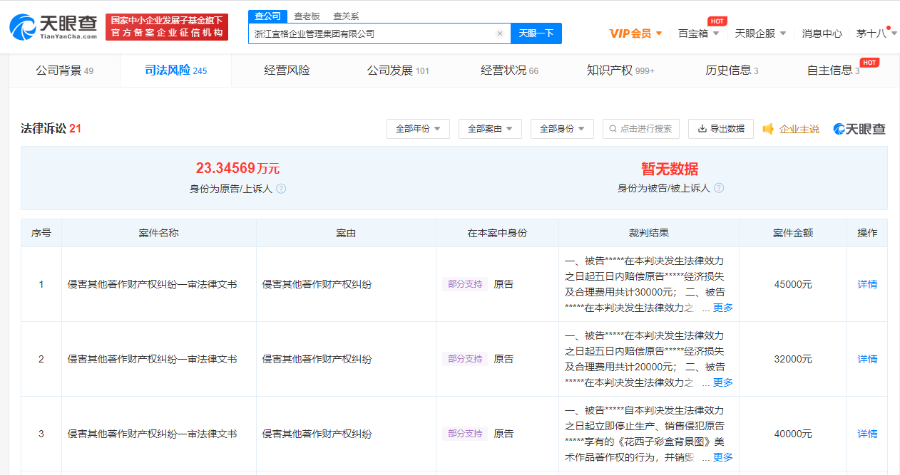The width and height of the screenshot is (900, 475).
Task: Open the 全部案由 filter dropdown
Action: pos(490,129)
